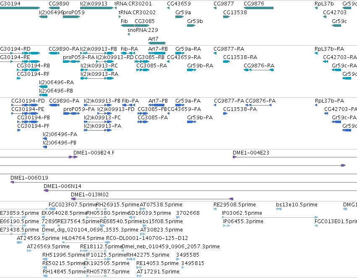The width and height of the screenshot is (357, 278).
Task: Click transcript l(2)k09913-RC
Action: click(99, 66)
